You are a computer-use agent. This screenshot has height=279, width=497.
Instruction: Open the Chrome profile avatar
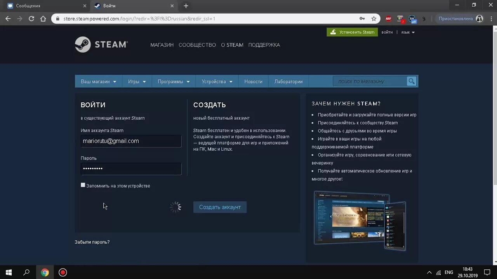(x=480, y=19)
